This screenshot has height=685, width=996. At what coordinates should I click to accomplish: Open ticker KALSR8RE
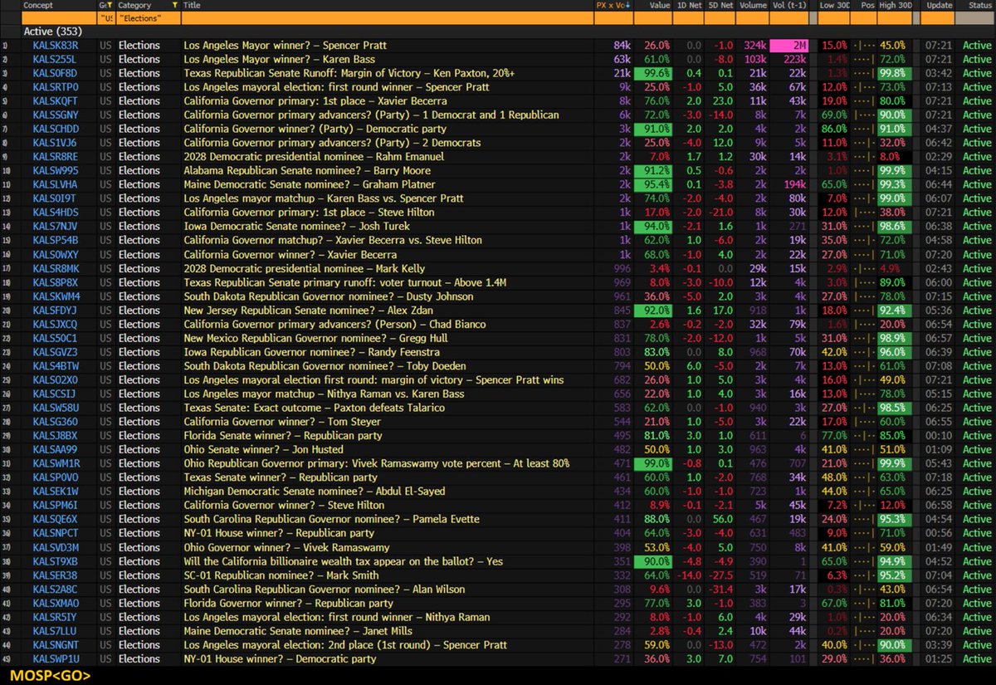[x=56, y=156]
